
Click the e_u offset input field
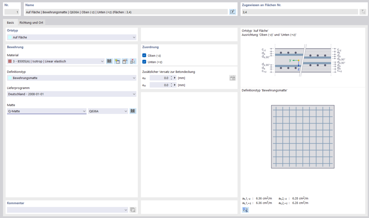(159, 85)
